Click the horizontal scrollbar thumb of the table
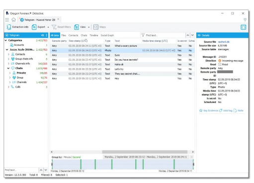 coord(145,152)
